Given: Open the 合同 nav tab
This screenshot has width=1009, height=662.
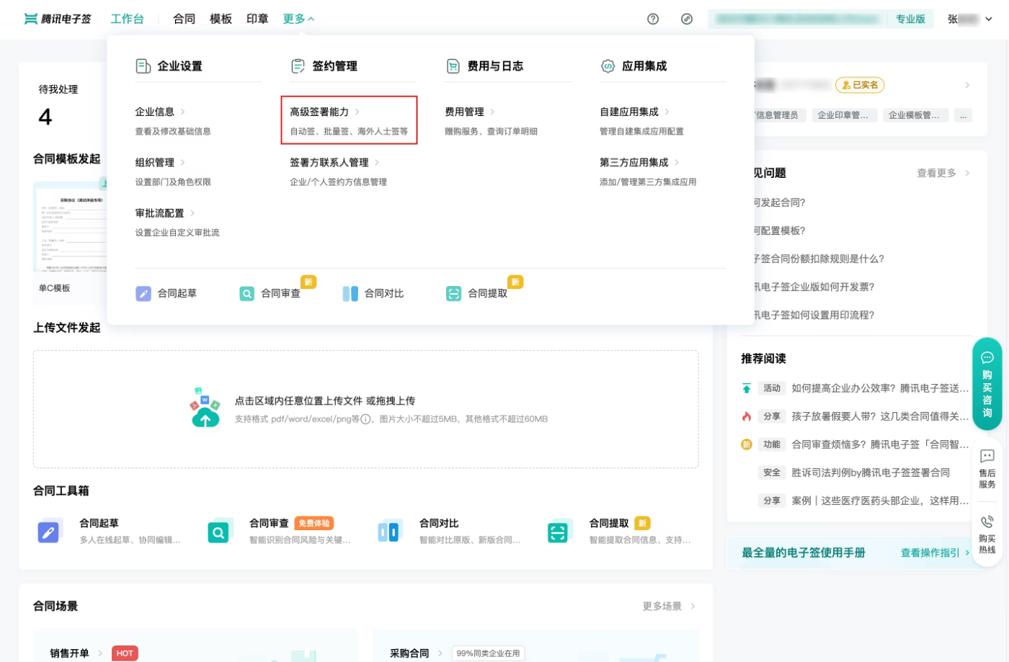Looking at the screenshot, I should (185, 19).
